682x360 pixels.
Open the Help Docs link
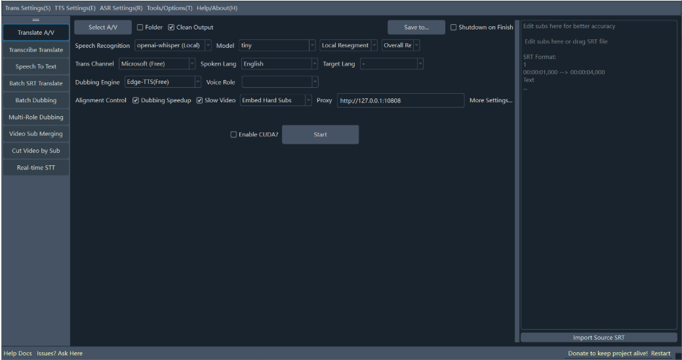(x=18, y=353)
